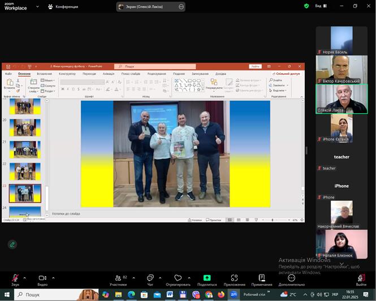
Task: Start screen sharing with Поделиться
Action: pyautogui.click(x=207, y=280)
